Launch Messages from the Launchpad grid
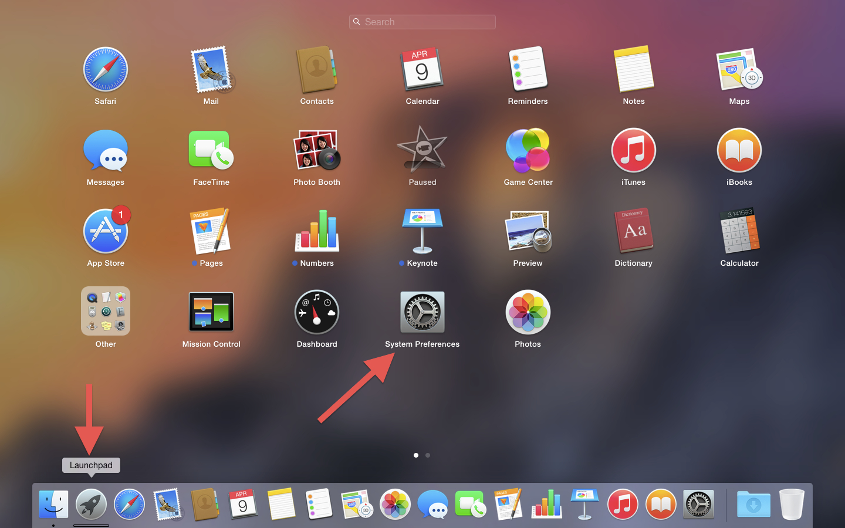 [106, 151]
